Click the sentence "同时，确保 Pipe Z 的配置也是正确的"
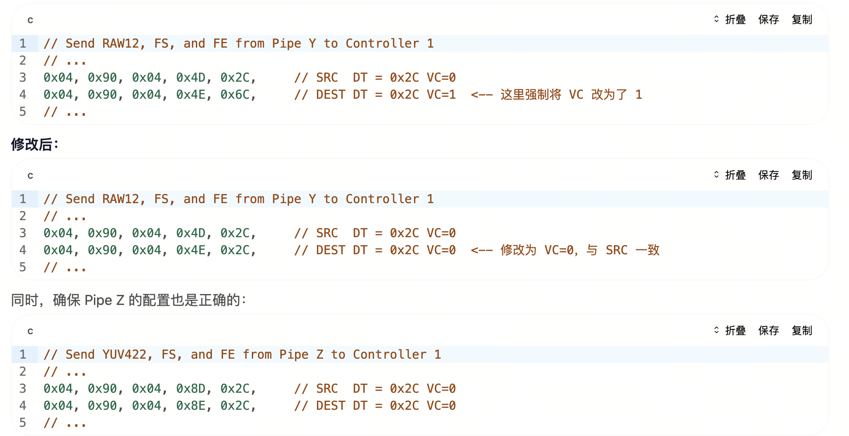Screen dimensions: 849x436 (x=128, y=300)
